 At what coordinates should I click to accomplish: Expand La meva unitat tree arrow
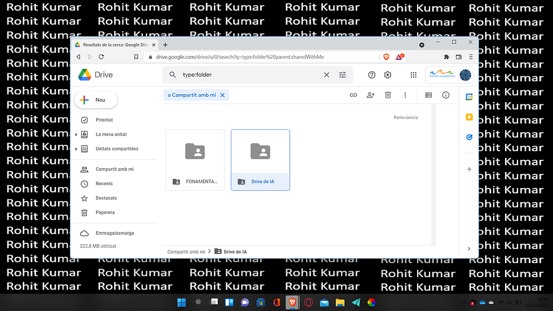(76, 134)
